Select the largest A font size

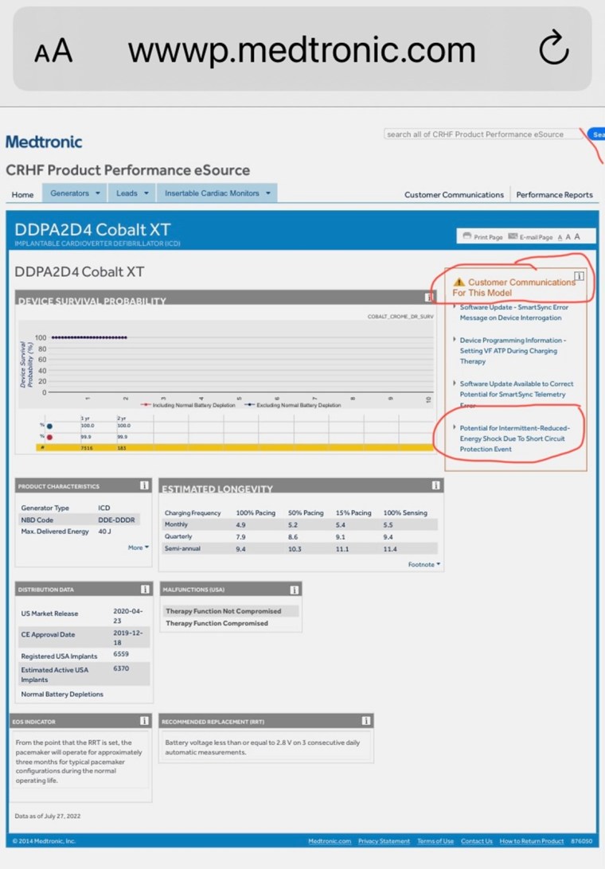(x=577, y=236)
